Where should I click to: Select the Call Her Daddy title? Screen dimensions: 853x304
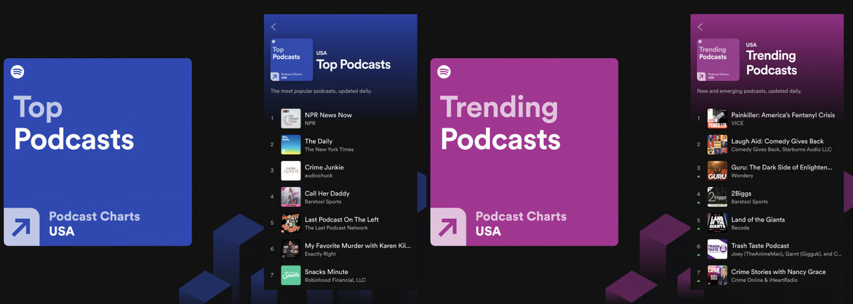click(327, 194)
